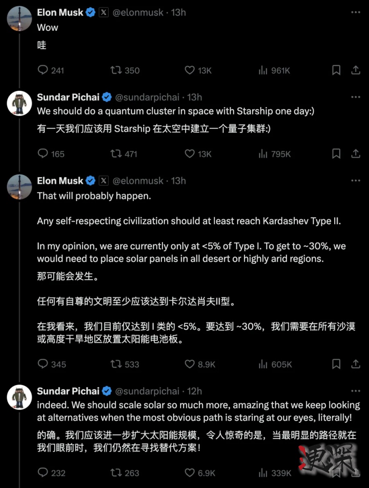This screenshot has height=488, width=369.
Task: Share the Kardashev Type II tweet
Action: (355, 364)
